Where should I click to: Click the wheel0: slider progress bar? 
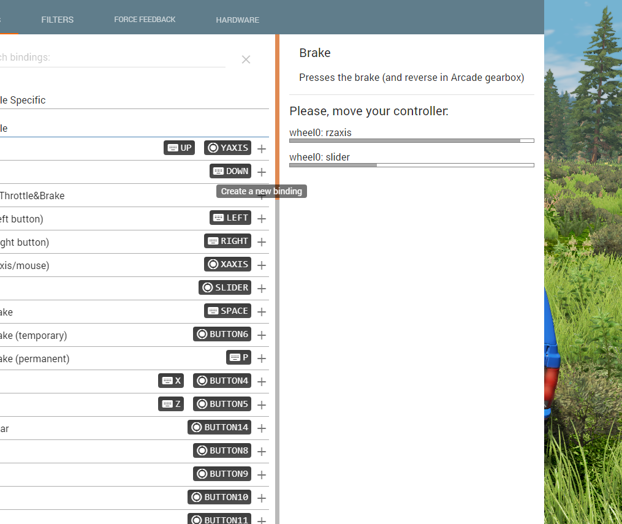point(412,165)
